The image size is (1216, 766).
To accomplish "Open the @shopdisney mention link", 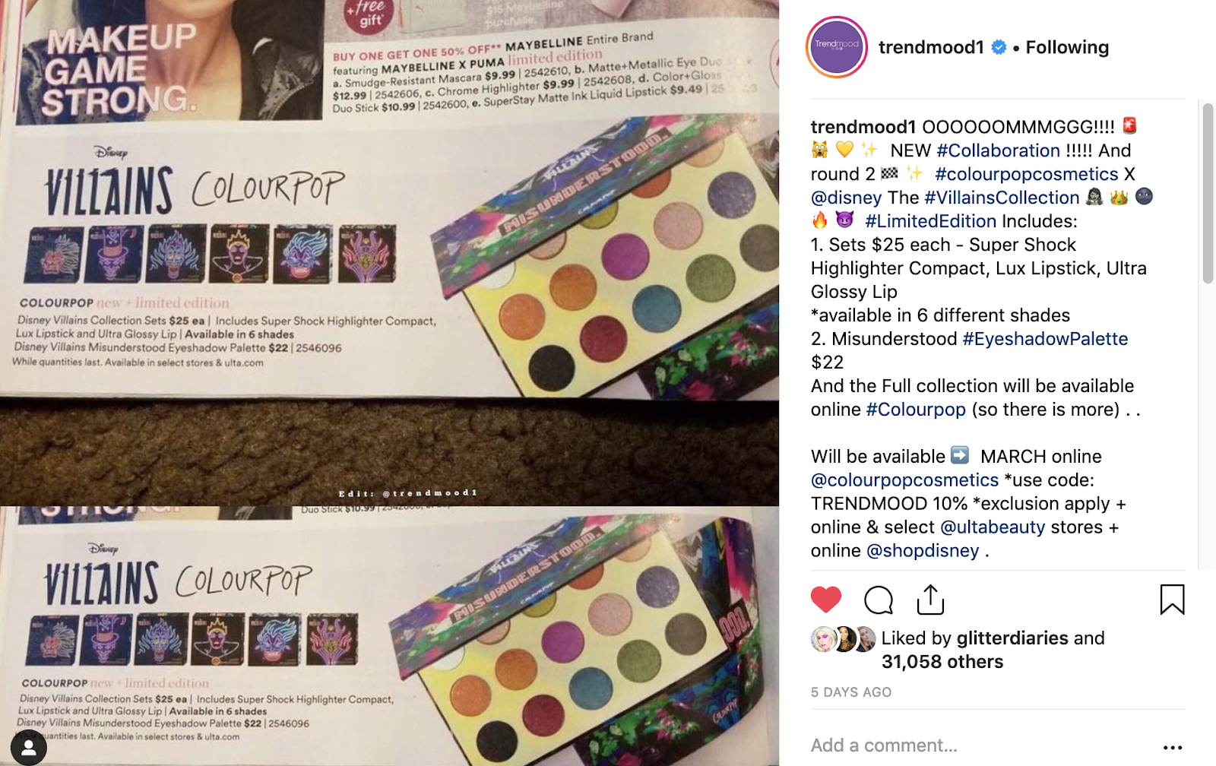I will (x=923, y=551).
